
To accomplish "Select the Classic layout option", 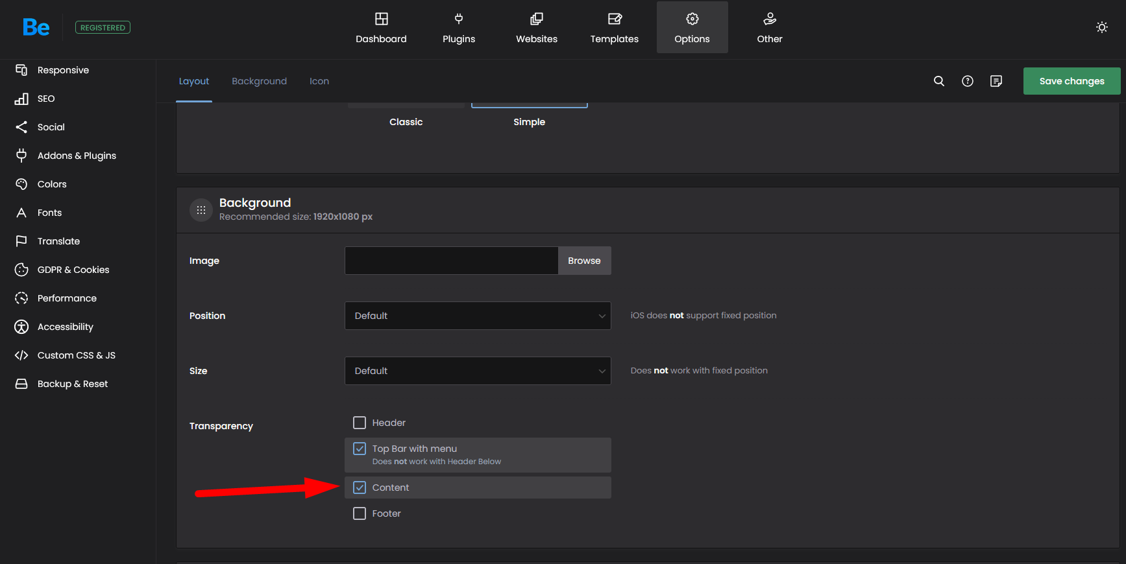I will [406, 122].
